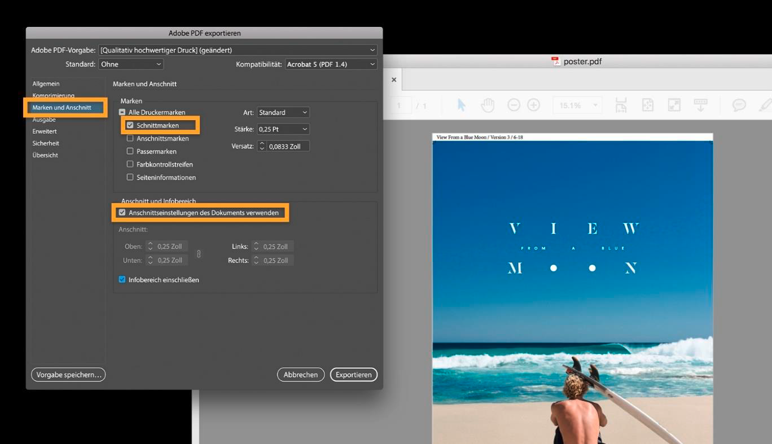Open the 15.1% zoom level dropdown in Acrobat
This screenshot has height=444, width=772.
point(578,105)
